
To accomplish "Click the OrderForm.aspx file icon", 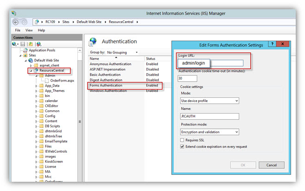I will coord(47,80).
